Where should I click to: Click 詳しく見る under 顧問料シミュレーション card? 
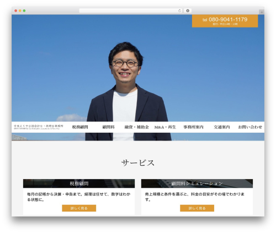pos(197,208)
